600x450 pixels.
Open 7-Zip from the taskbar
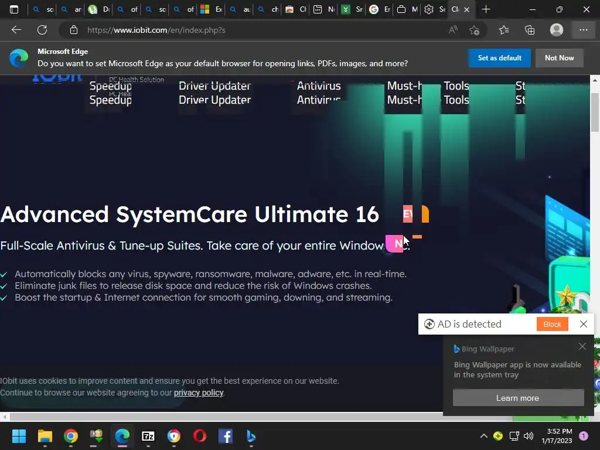point(148,436)
